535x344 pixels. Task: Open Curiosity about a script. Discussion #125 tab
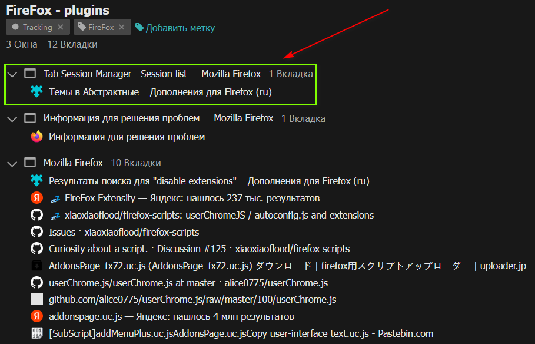[200, 249]
